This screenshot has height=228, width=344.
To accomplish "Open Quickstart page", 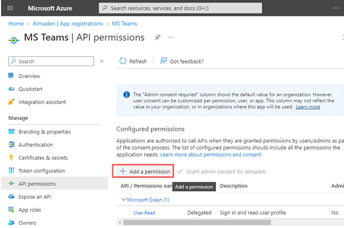I will coord(31,89).
